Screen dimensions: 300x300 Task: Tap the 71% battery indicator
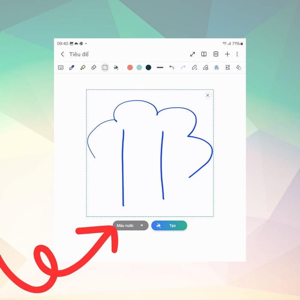[237, 44]
